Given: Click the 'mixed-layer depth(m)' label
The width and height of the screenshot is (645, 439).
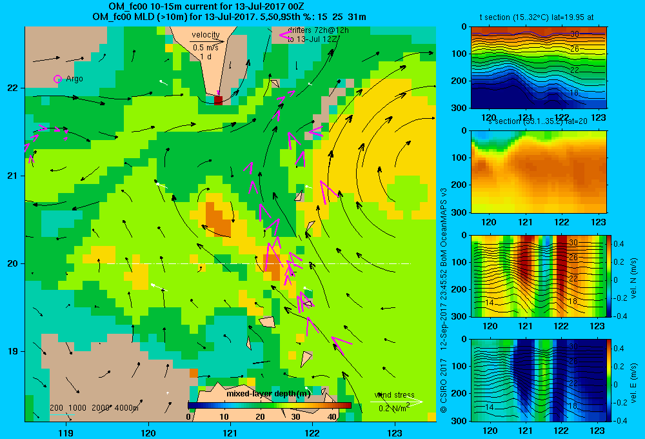Looking at the screenshot, I should 268,394.
